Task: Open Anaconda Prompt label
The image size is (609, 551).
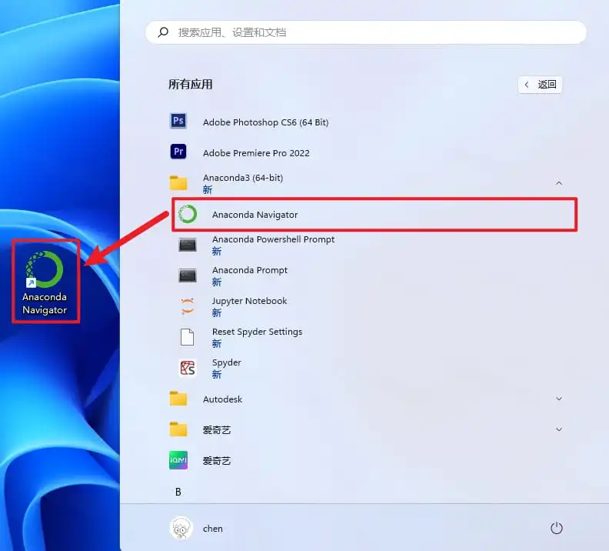Action: pyautogui.click(x=250, y=270)
